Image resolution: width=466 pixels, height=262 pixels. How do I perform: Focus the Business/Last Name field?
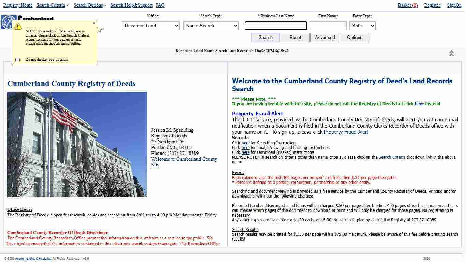276,26
